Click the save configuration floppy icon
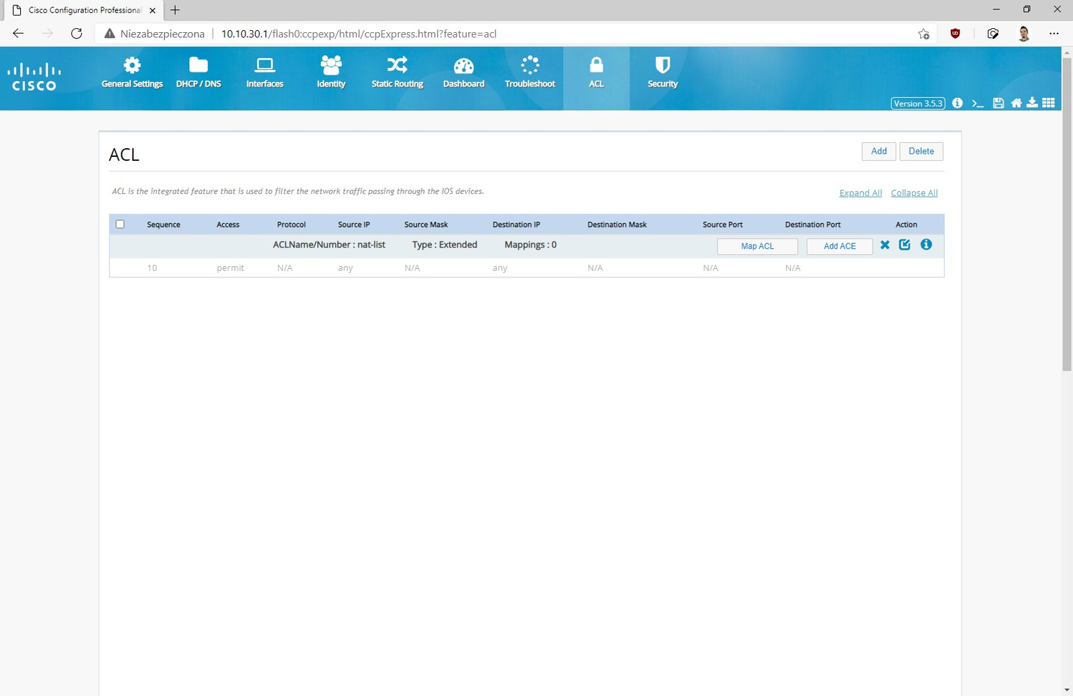The height and width of the screenshot is (696, 1073). [999, 103]
